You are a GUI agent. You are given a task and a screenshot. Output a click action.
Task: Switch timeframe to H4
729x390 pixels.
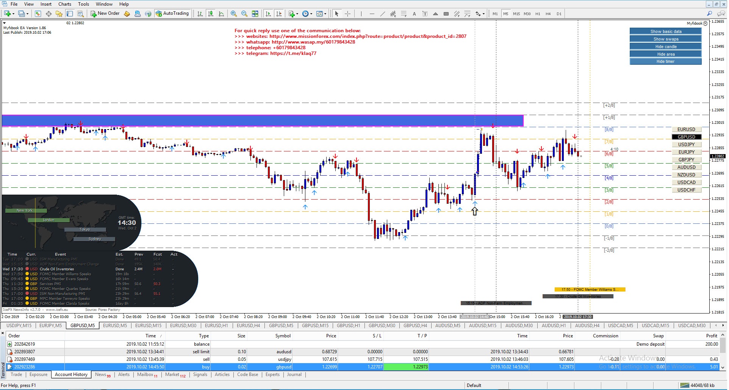(548, 14)
